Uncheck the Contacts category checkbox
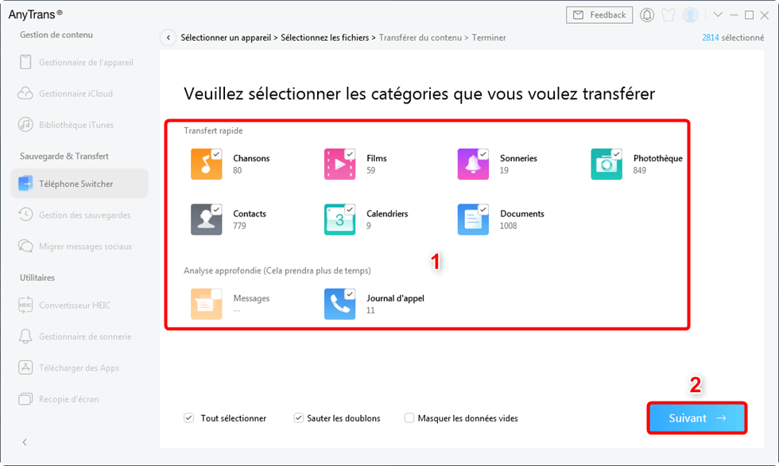Screen dimensions: 779x466 coord(216,210)
